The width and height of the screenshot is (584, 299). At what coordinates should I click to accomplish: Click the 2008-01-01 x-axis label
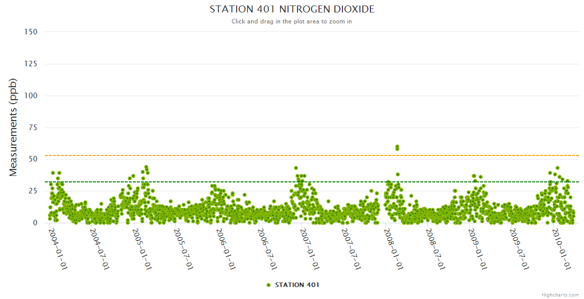click(x=394, y=249)
